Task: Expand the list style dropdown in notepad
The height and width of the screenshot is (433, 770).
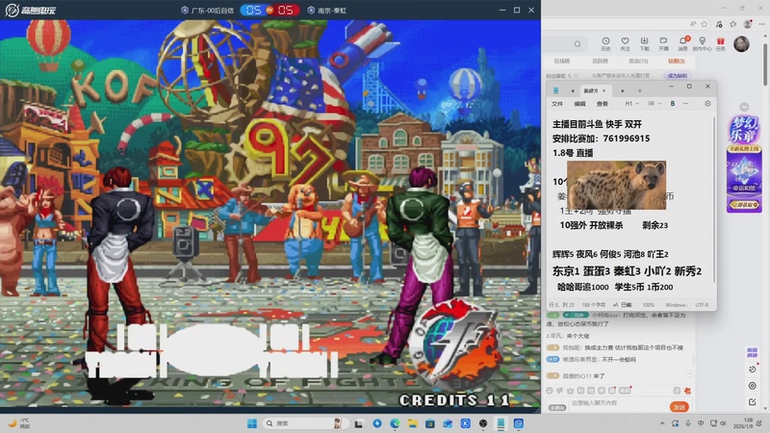Action: tap(654, 104)
